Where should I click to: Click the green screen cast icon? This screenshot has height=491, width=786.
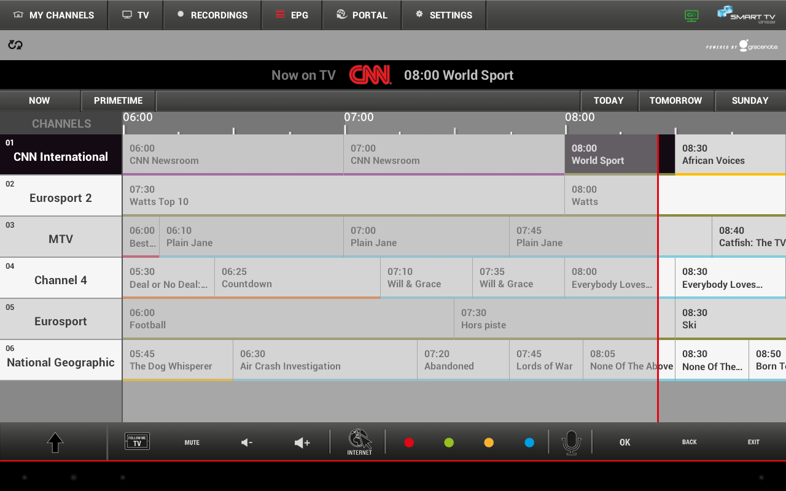click(x=691, y=15)
